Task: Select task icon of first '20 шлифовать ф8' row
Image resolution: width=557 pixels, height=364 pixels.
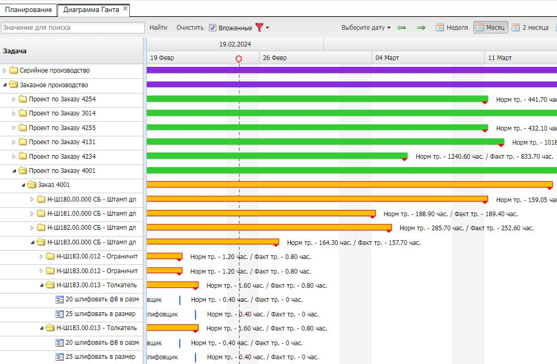Action: pyautogui.click(x=60, y=300)
